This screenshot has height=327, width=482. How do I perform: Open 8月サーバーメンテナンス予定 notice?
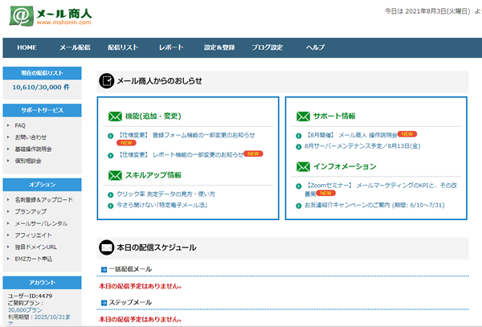[x=362, y=146]
